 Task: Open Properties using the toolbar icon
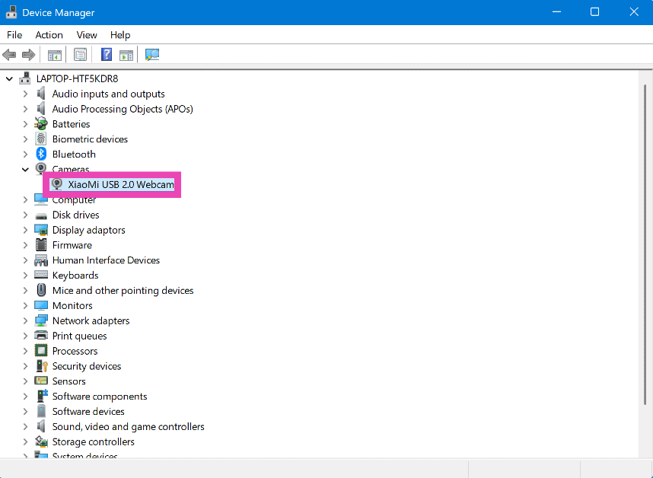[80, 55]
